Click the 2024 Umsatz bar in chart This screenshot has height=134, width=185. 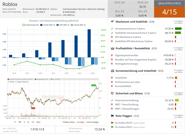click(89, 43)
